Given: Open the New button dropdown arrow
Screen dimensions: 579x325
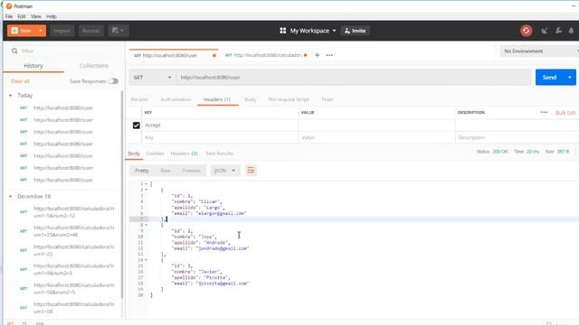Looking at the screenshot, I should click(x=41, y=31).
